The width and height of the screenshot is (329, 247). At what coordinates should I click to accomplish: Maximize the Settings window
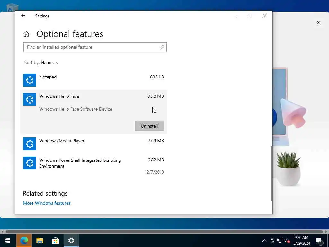click(x=250, y=16)
